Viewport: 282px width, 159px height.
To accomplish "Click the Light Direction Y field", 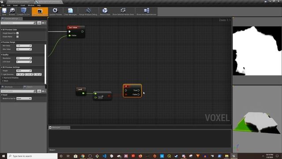I will tap(29, 74).
